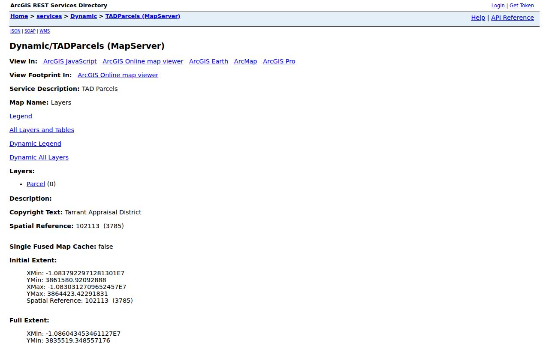Open services in breadcrumb trail

49,16
